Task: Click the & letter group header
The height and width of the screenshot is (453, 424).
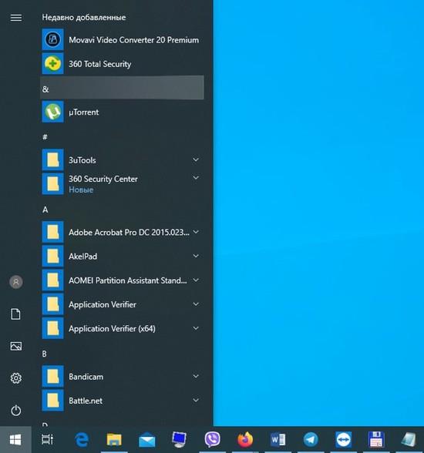Action: [x=123, y=88]
